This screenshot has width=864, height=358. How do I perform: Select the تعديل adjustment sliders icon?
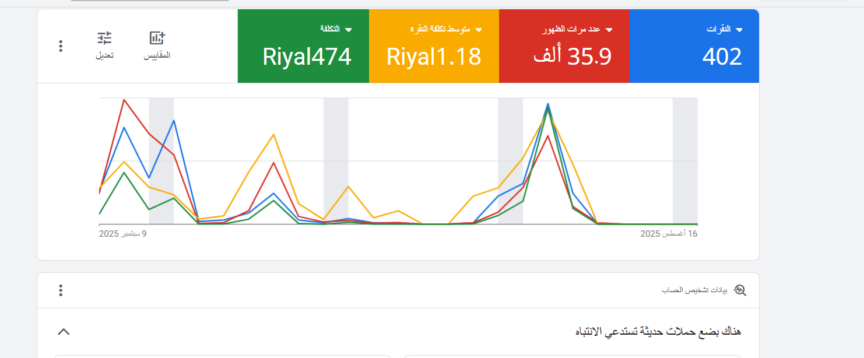coord(104,38)
